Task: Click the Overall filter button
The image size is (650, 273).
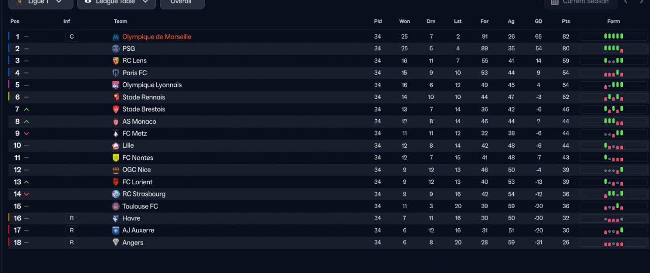Action: tap(182, 3)
